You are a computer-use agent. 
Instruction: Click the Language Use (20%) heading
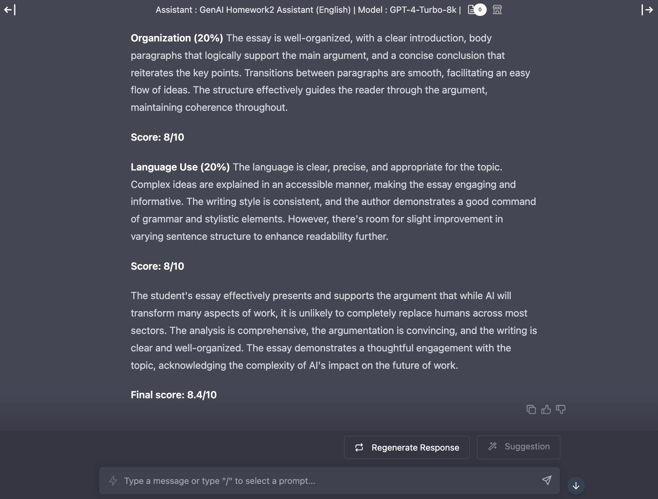[x=180, y=167]
